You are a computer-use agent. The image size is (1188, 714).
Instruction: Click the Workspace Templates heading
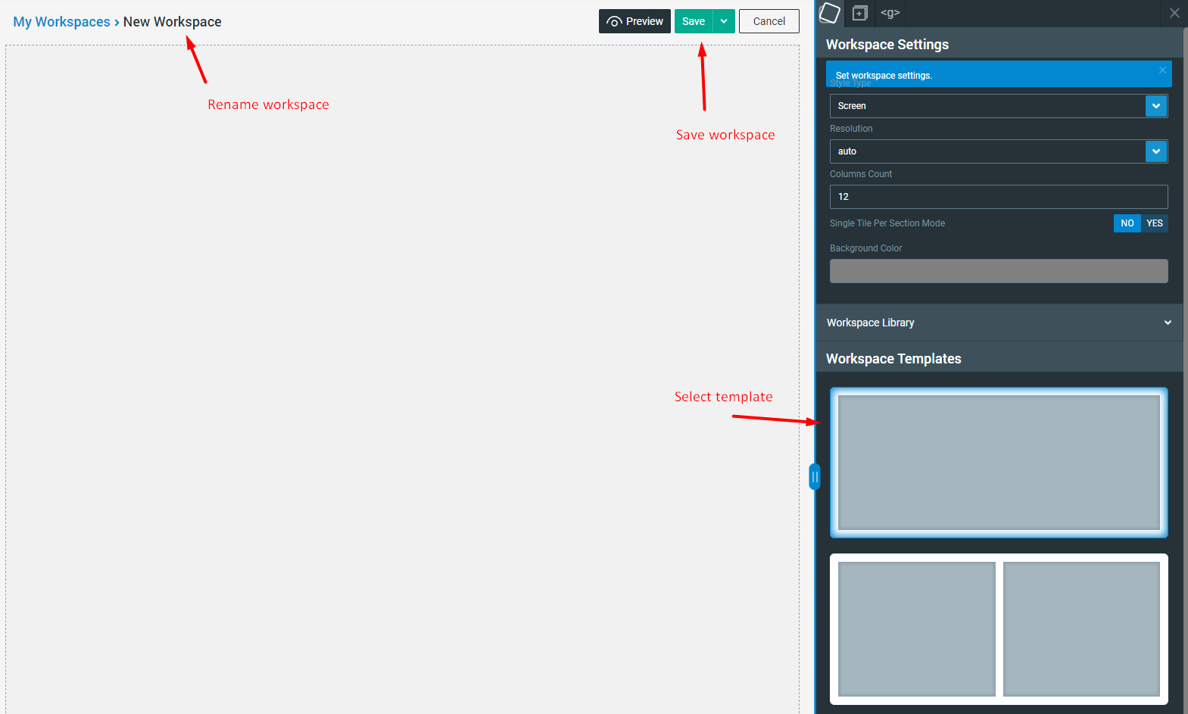893,359
